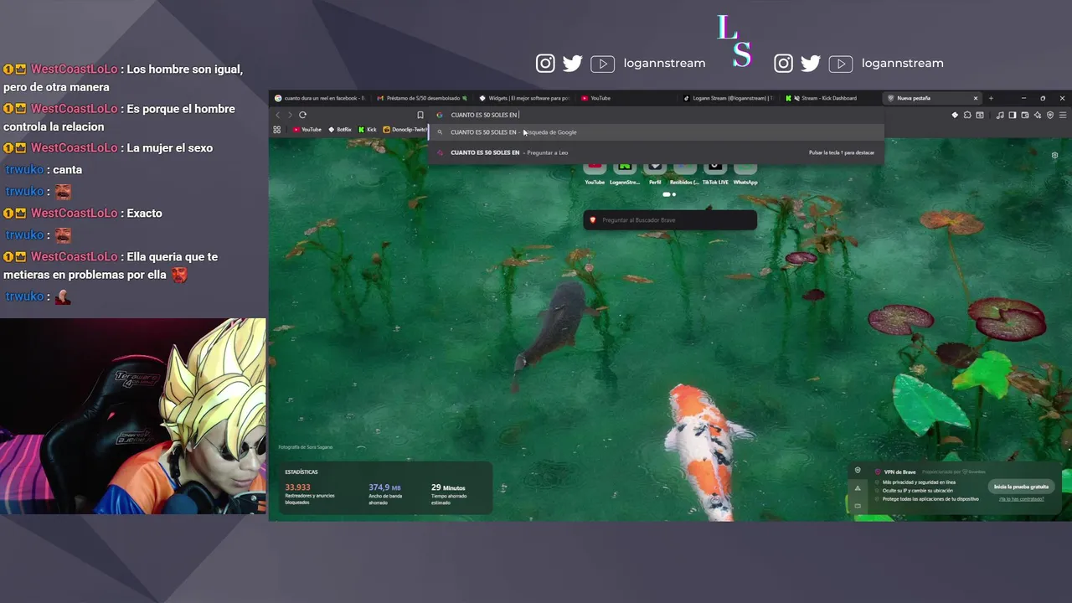
Task: Click the address bar search text
Action: click(485, 115)
